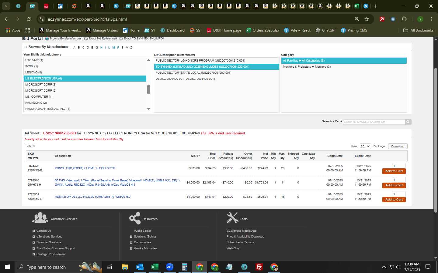Click the manufacturer list scroll down arrow

[x=148, y=109]
